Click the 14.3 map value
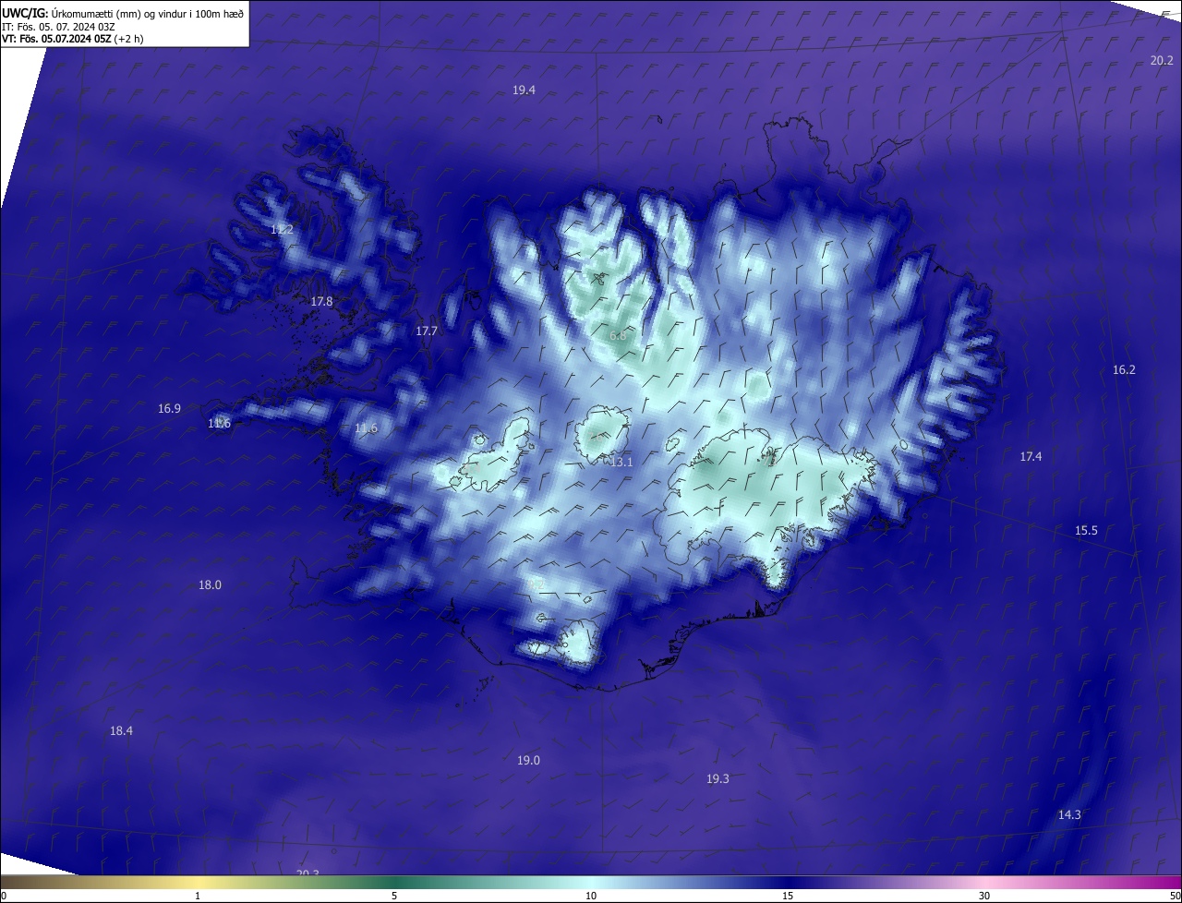Viewport: 1182px width, 903px height. pos(1069,814)
